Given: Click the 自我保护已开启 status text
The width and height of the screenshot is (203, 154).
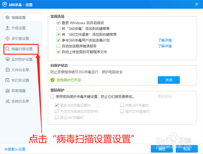Looking at the screenshot, I should [69, 80].
